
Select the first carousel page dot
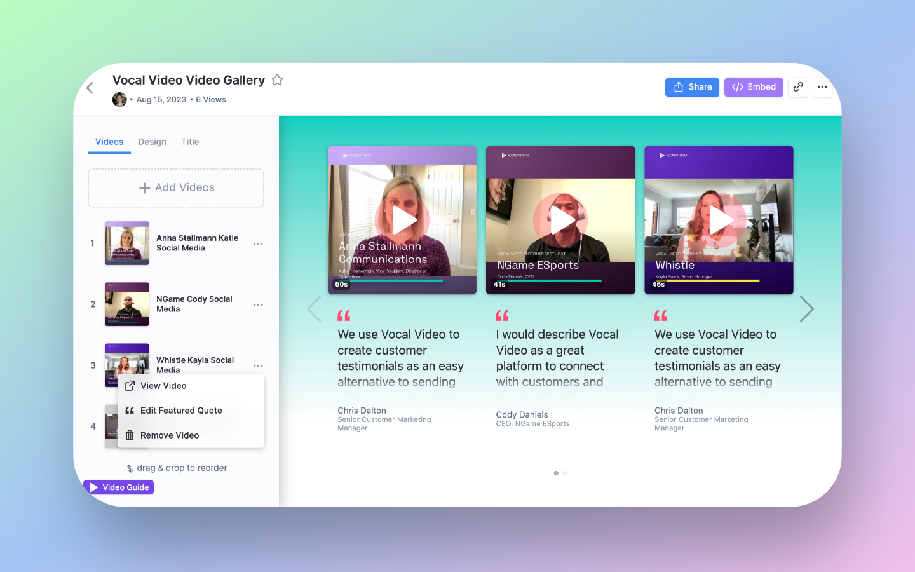click(x=556, y=473)
